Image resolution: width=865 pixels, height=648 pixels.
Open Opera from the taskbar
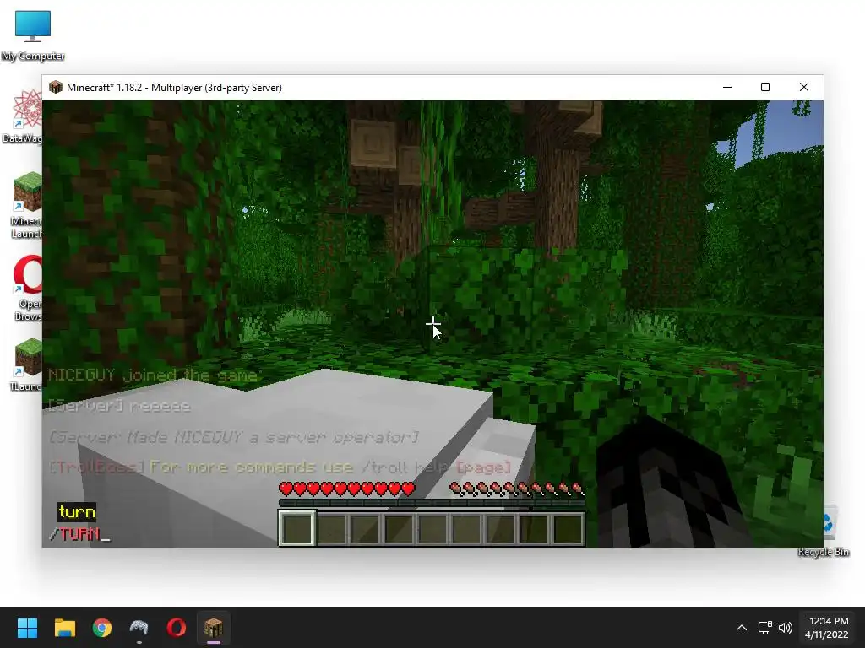click(x=177, y=628)
